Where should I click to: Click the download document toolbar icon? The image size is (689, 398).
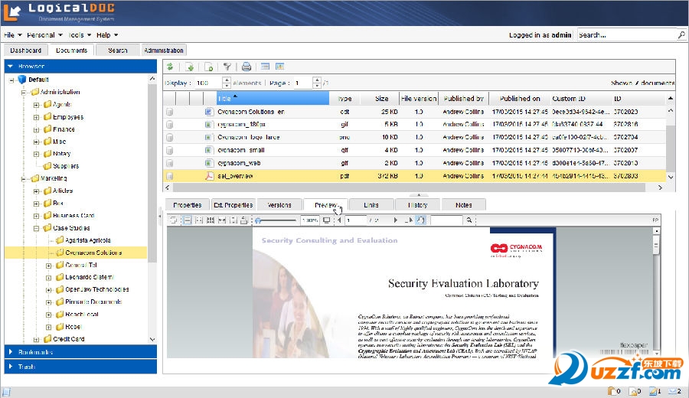(189, 67)
